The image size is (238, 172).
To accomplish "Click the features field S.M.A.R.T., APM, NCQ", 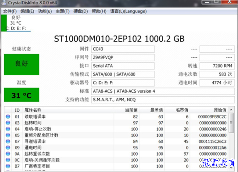I will pyautogui.click(x=163, y=100).
